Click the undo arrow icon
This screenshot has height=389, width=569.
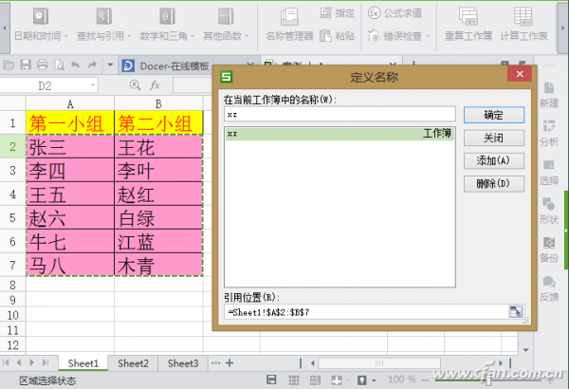[x=76, y=65]
